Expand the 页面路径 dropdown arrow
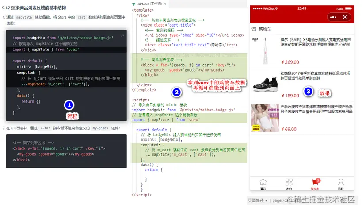The image size is (362, 211). click(x=266, y=200)
